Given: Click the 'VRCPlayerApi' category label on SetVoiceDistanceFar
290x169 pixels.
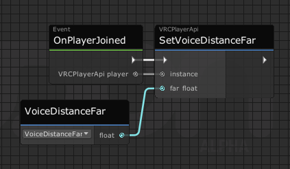Looking at the screenshot, I should click(179, 29).
